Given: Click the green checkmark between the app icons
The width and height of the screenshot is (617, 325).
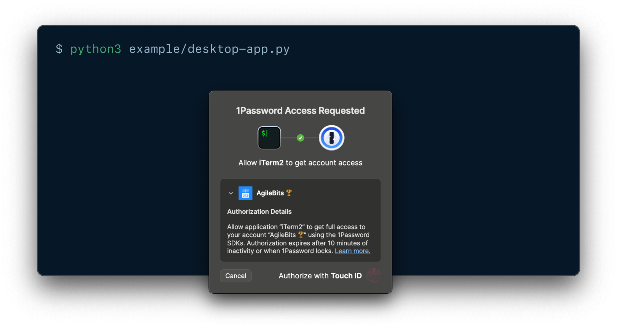Looking at the screenshot, I should click(300, 138).
